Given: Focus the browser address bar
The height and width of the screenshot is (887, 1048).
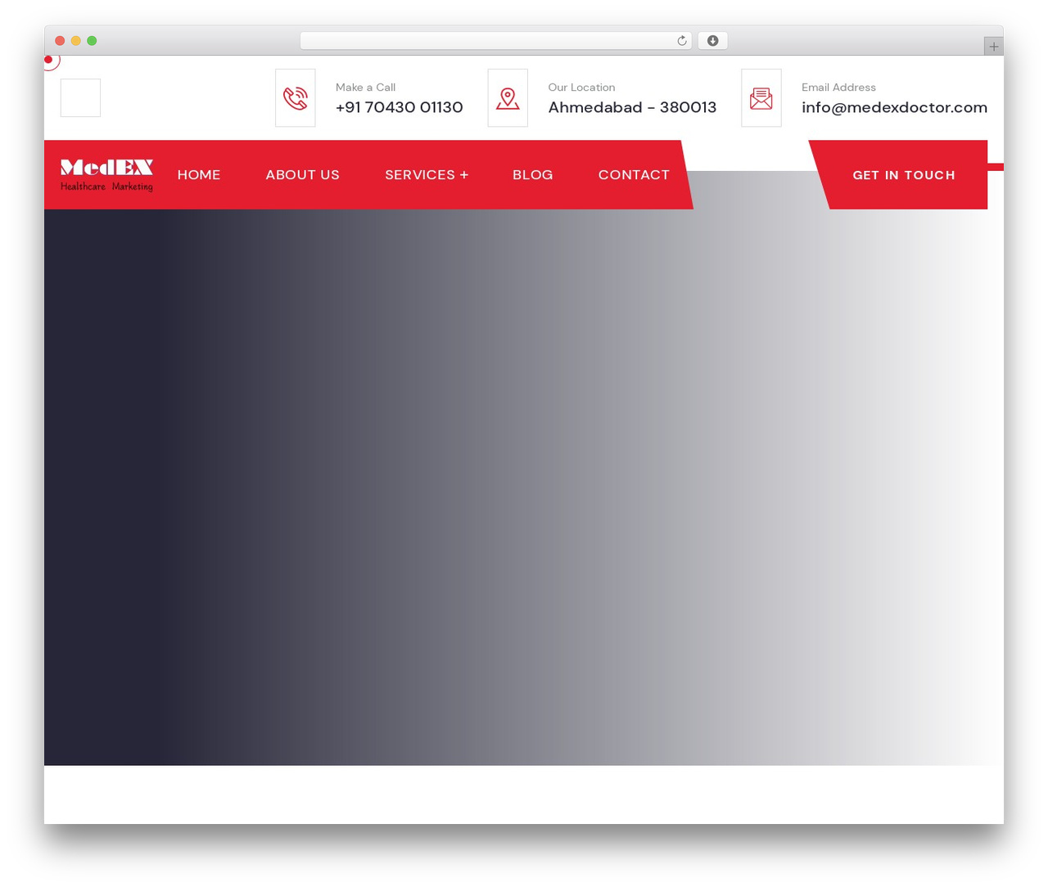Looking at the screenshot, I should (x=496, y=41).
